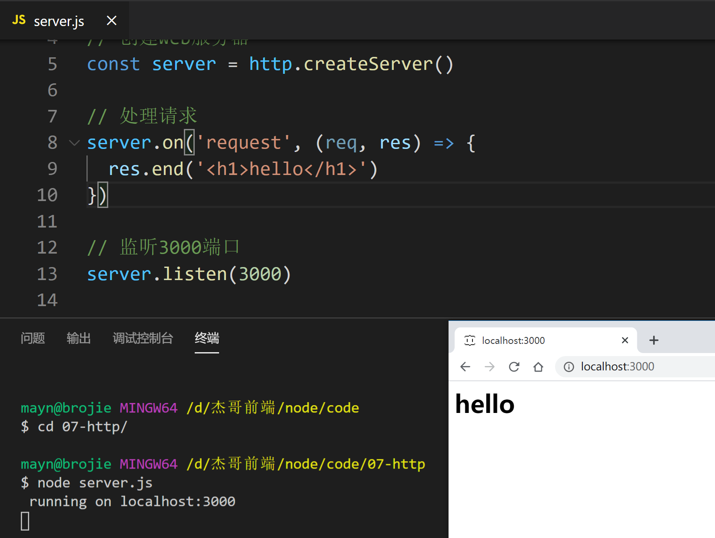Click the terminal command cd 07-http/
This screenshot has height=538, width=715.
point(83,427)
